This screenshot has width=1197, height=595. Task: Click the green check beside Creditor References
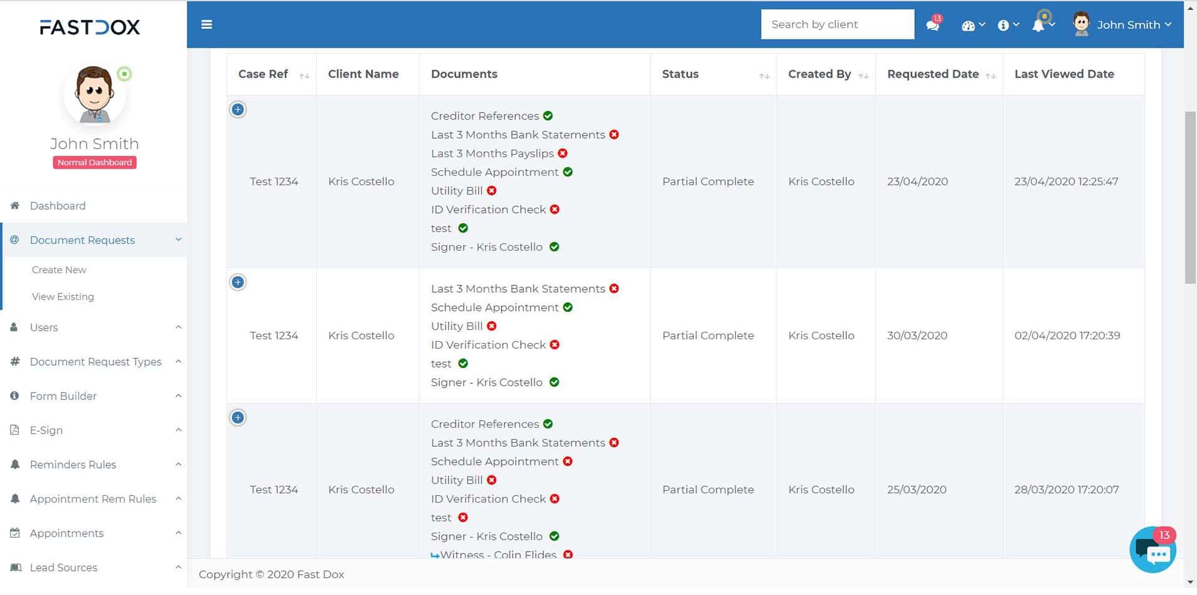click(x=547, y=116)
